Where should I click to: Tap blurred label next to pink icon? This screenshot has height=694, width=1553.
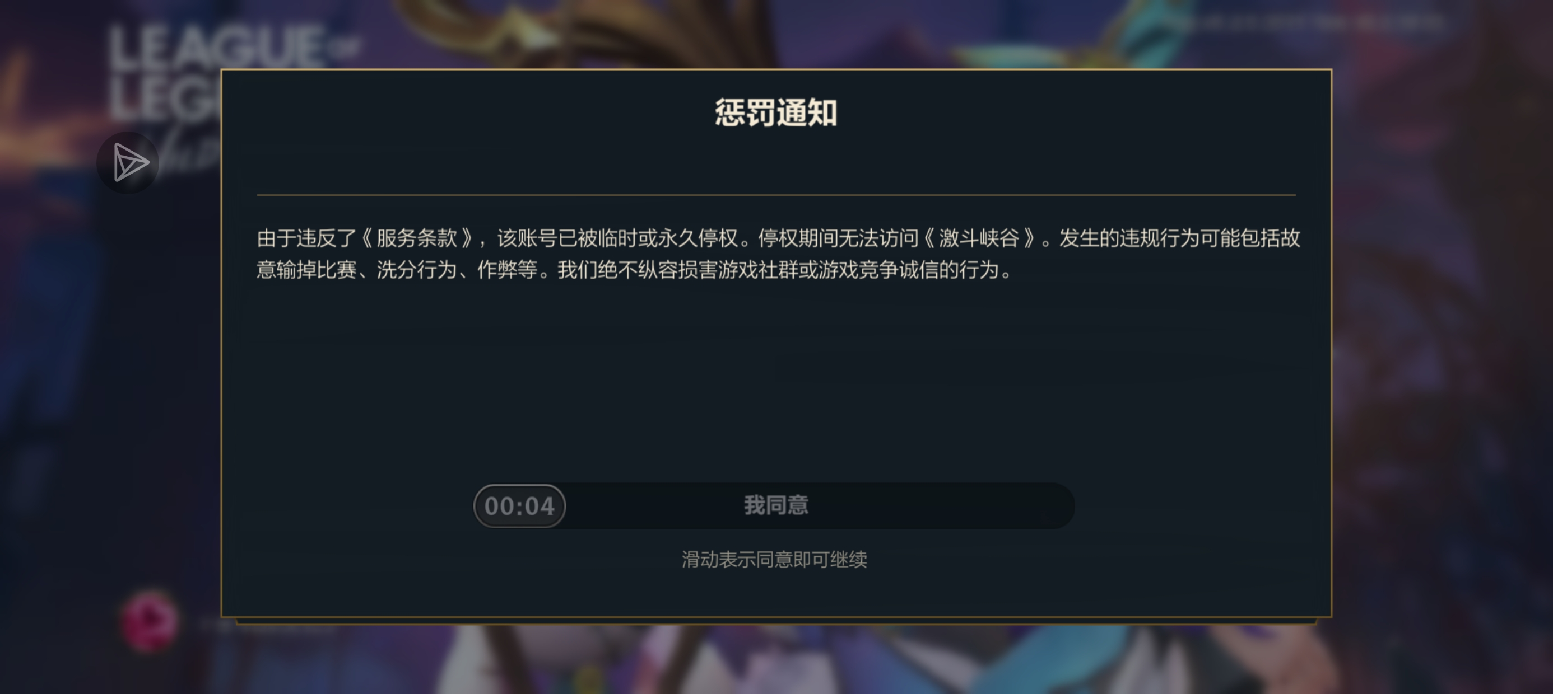click(x=265, y=625)
